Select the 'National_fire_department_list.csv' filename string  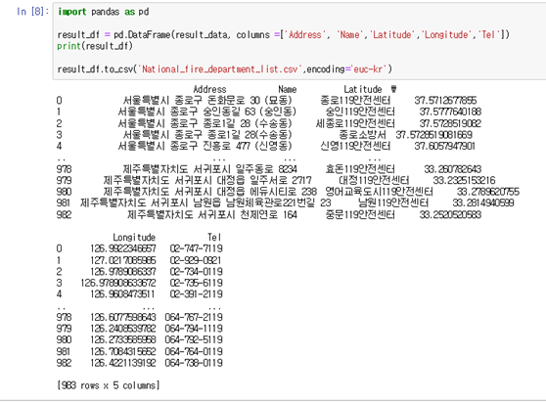tap(220, 68)
